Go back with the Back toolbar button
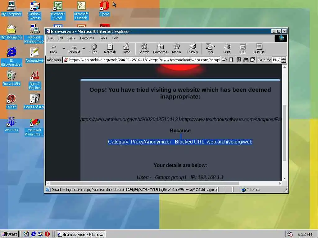The height and width of the screenshot is (238, 318). 53,49
